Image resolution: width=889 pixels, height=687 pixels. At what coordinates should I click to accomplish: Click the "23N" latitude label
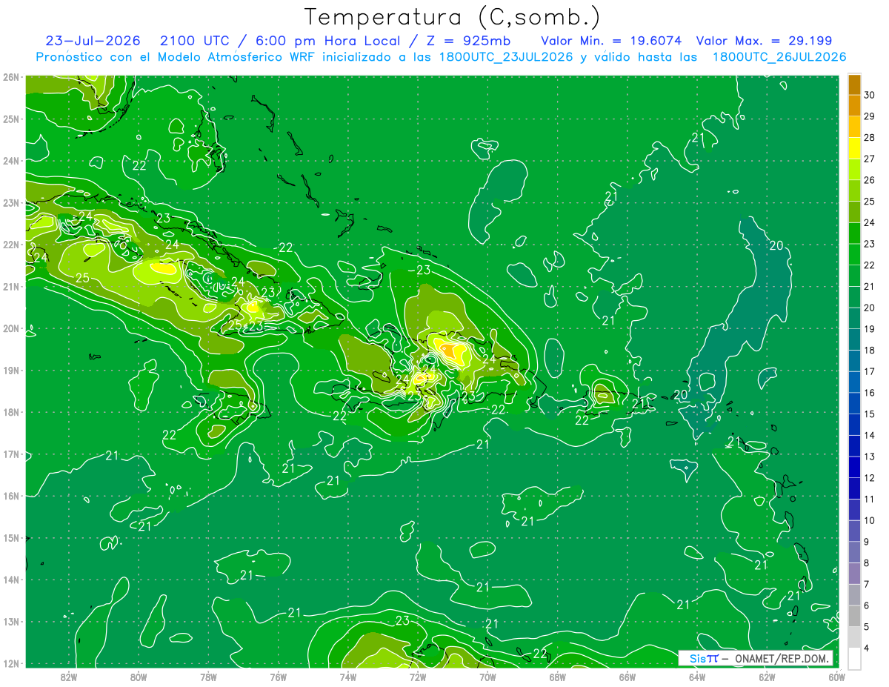[11, 202]
